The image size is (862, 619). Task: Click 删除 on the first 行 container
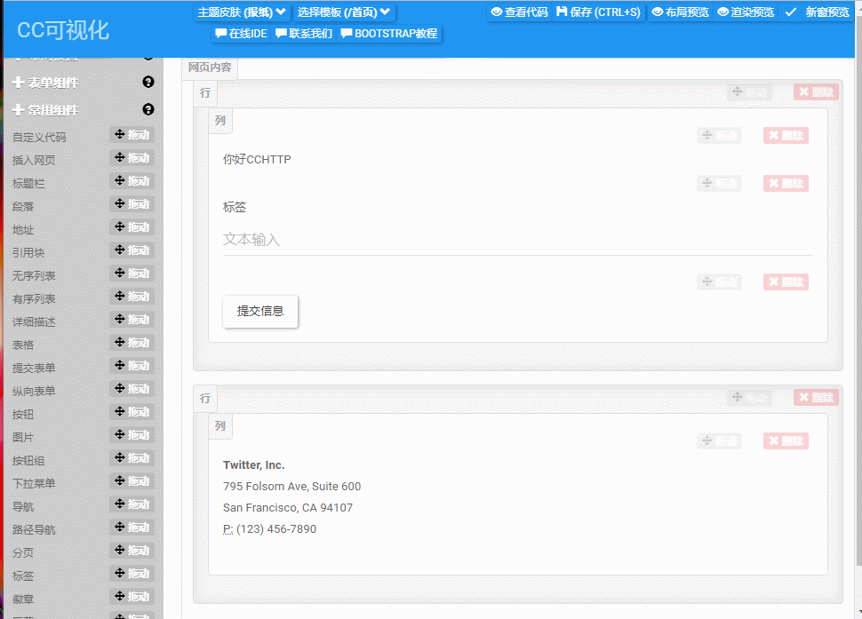coord(816,92)
